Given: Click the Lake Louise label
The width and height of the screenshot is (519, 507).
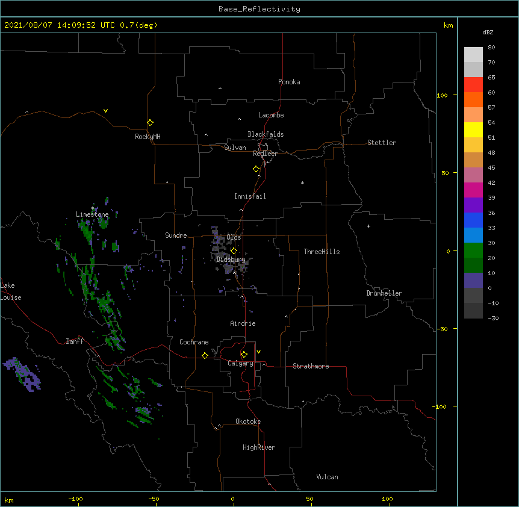Looking at the screenshot, I should 11,291.
